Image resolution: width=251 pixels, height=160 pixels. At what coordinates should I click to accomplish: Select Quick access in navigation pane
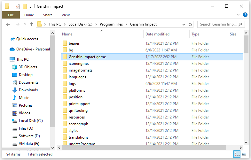pyautogui.click(x=27, y=39)
